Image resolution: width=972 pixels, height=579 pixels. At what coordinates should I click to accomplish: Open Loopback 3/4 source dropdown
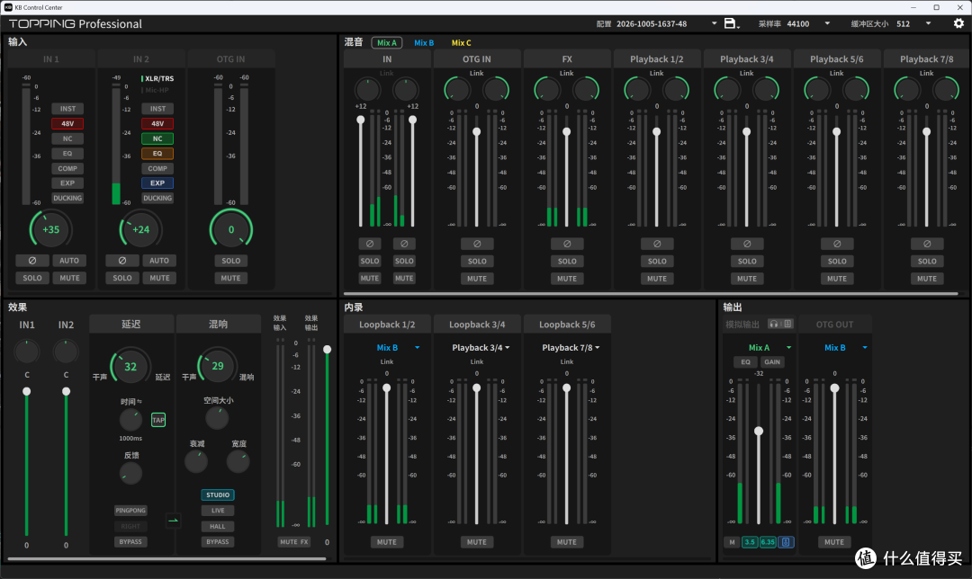481,348
